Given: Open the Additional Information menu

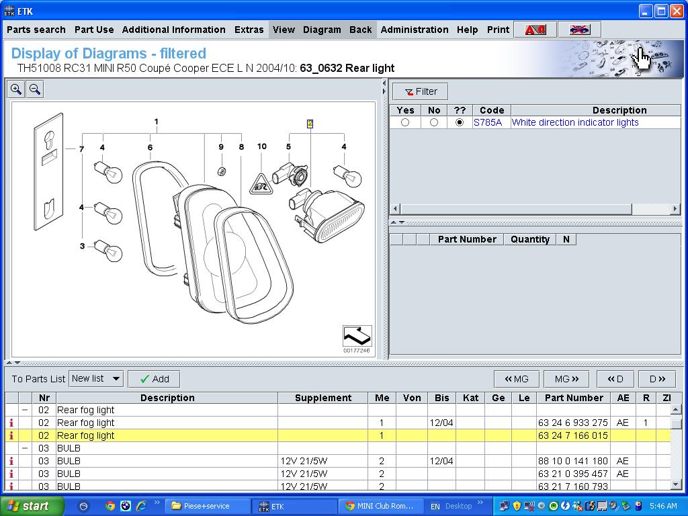Looking at the screenshot, I should tap(173, 30).
